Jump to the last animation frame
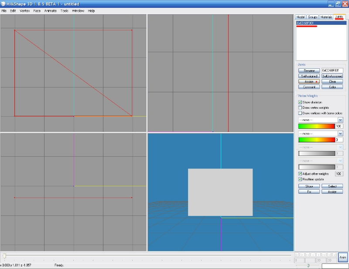Image resolution: width=349 pixels, height=269 pixels. (335, 254)
